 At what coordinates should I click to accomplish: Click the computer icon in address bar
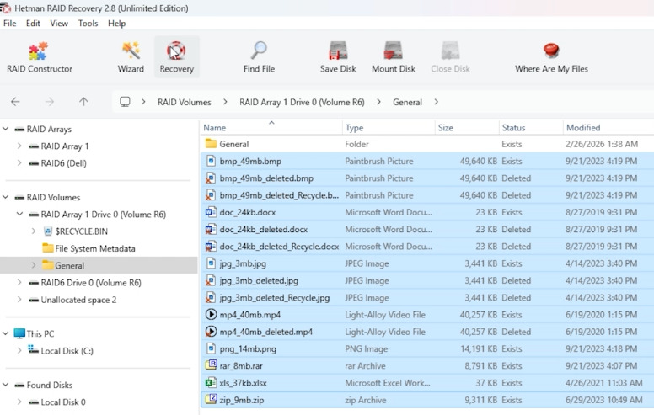tap(125, 102)
